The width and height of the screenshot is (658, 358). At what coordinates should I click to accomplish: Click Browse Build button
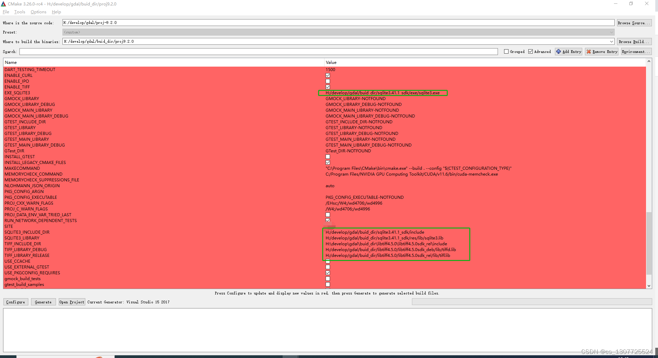click(634, 42)
